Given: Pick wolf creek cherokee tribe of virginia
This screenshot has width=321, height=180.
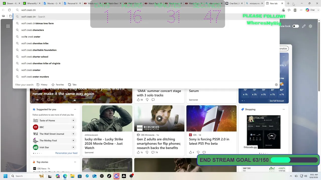Looking at the screenshot, I should click(x=146, y=63).
